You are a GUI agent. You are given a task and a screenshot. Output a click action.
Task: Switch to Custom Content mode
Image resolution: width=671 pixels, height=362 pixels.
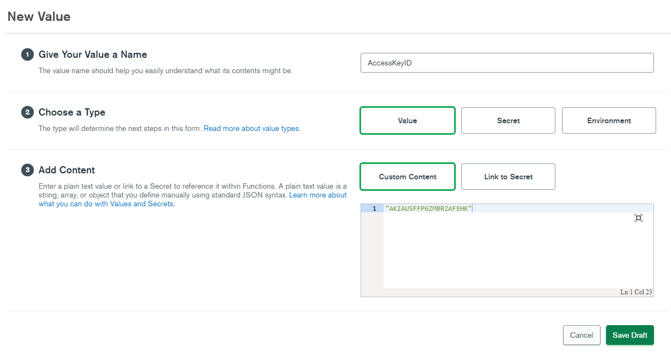[407, 176]
